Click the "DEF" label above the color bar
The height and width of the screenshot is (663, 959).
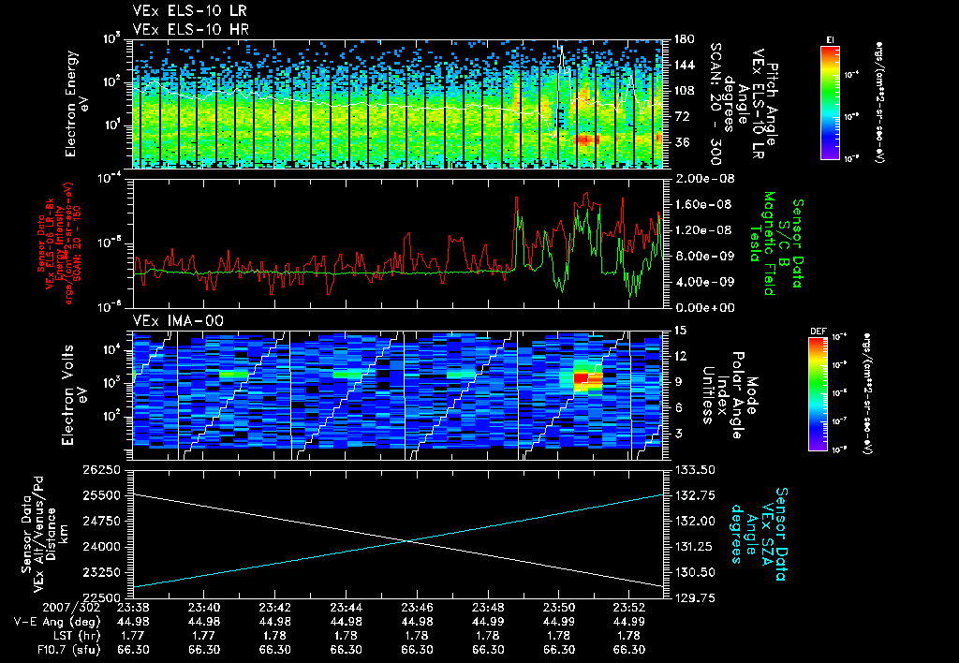click(x=818, y=331)
